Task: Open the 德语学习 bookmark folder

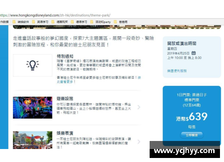Action: pos(79,22)
